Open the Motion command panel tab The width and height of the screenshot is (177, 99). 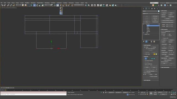[x=152, y=9]
